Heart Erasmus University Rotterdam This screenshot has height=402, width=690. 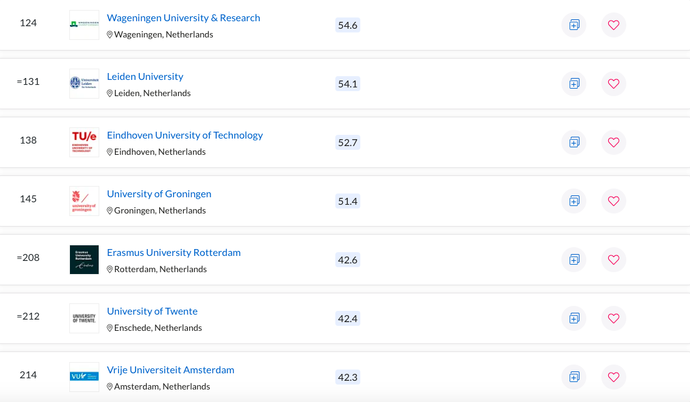[x=613, y=260]
